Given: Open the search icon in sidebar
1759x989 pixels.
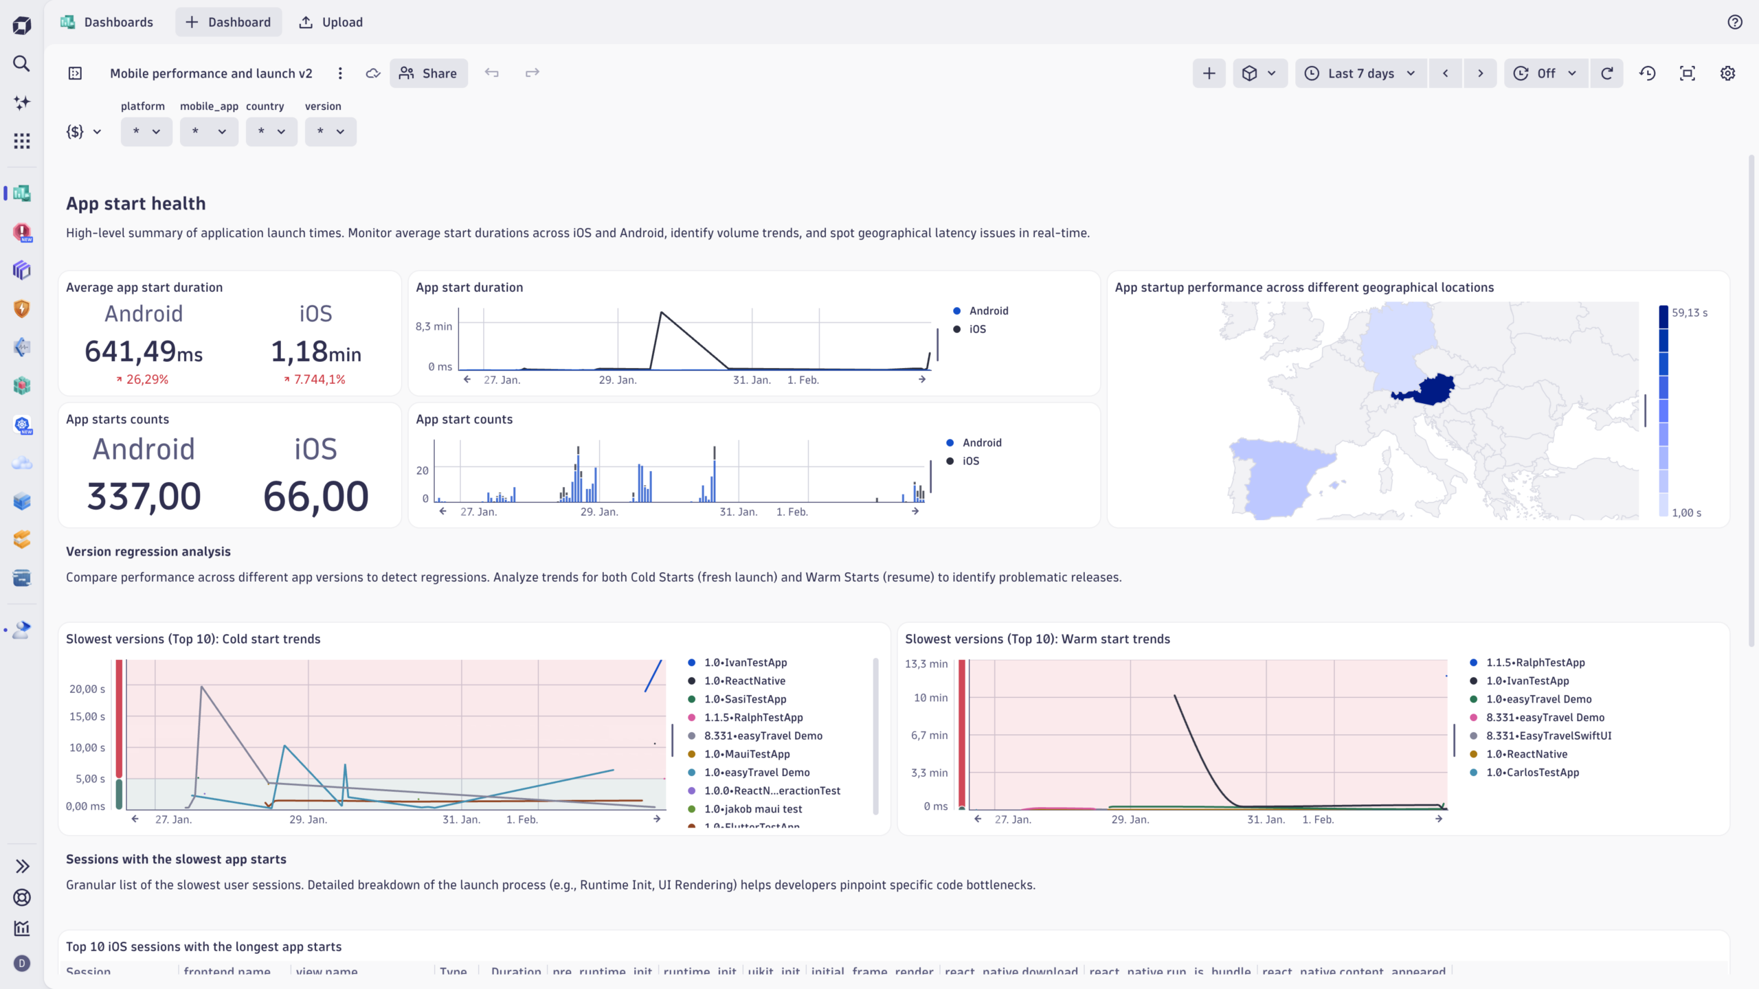Looking at the screenshot, I should click(21, 64).
